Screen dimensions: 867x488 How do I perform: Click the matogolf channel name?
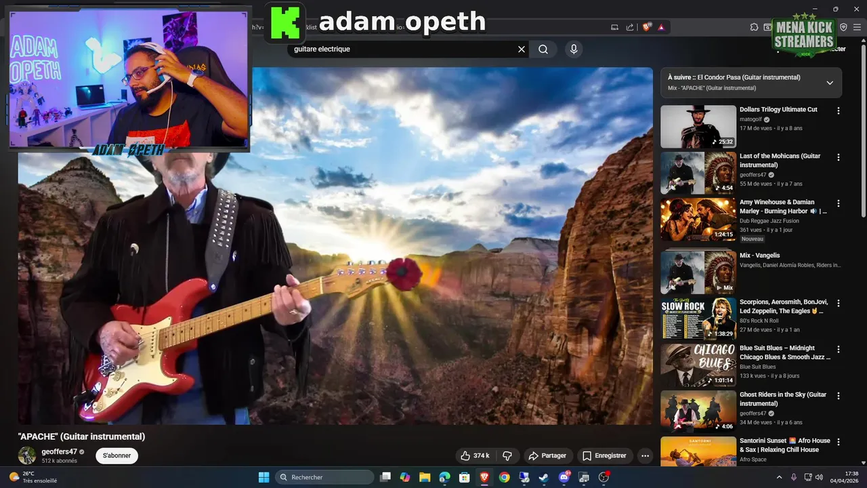pyautogui.click(x=751, y=119)
